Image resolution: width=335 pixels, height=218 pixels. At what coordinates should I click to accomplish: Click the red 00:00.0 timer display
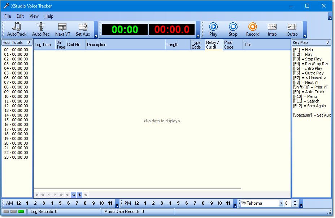[x=172, y=29]
